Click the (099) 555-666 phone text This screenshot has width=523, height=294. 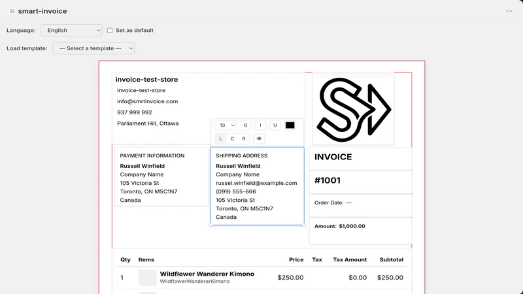[x=236, y=191]
